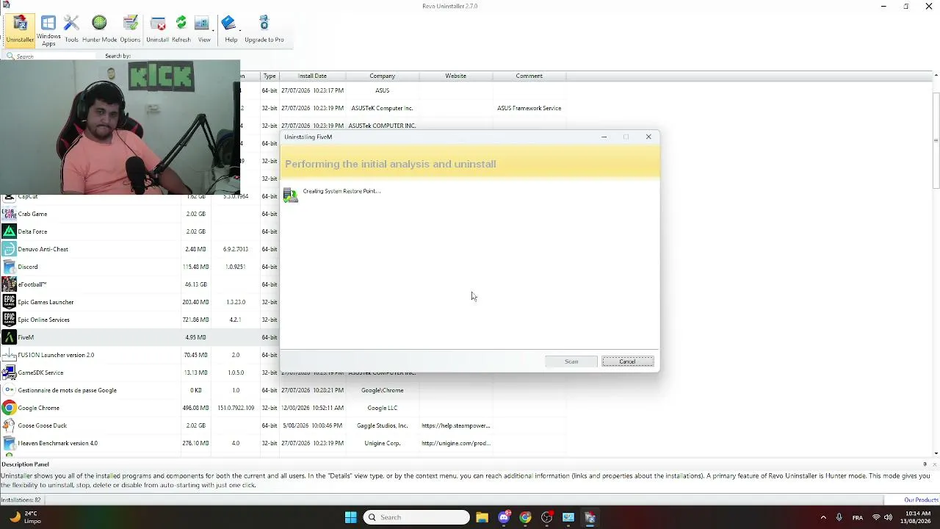Open Google Chrome from the taskbar
This screenshot has width=940, height=529.
click(525, 517)
